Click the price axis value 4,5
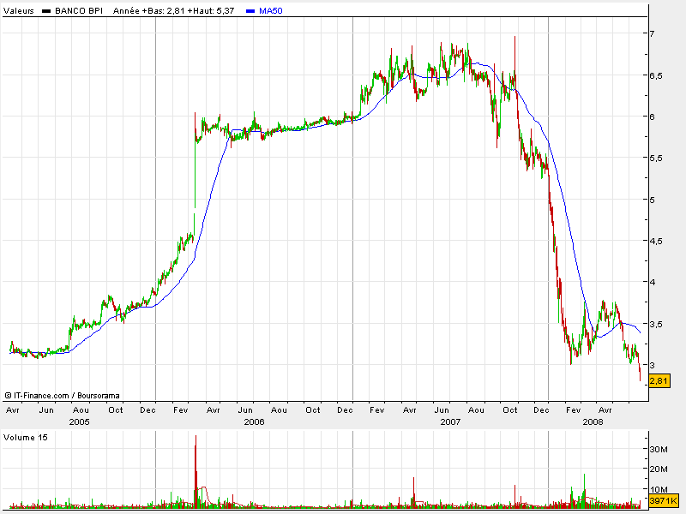Screen dimensions: 686x514 [x=656, y=241]
